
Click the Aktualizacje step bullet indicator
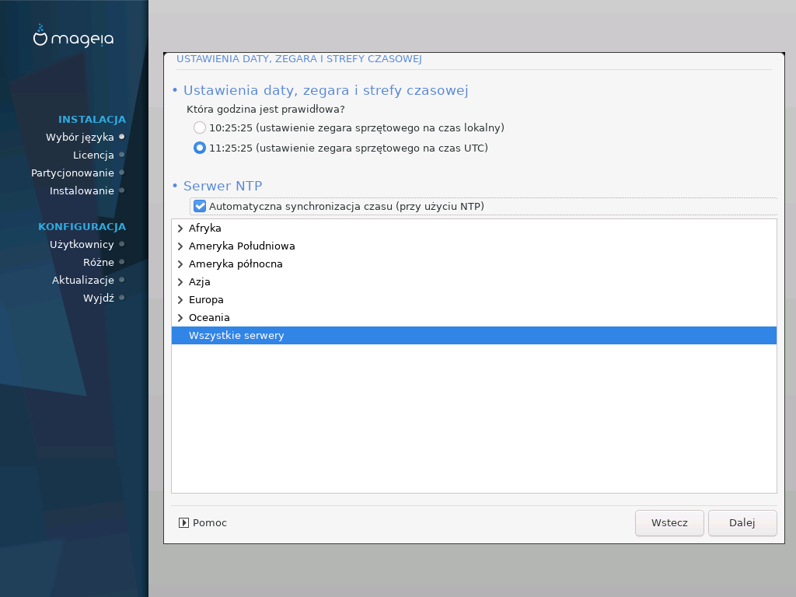coord(122,280)
